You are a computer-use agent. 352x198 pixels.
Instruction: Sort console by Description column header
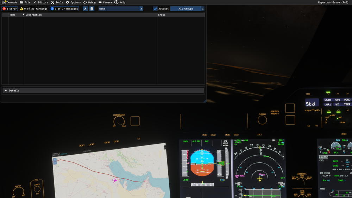point(33,15)
